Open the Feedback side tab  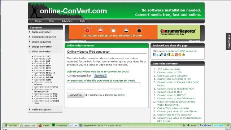tap(229, 42)
